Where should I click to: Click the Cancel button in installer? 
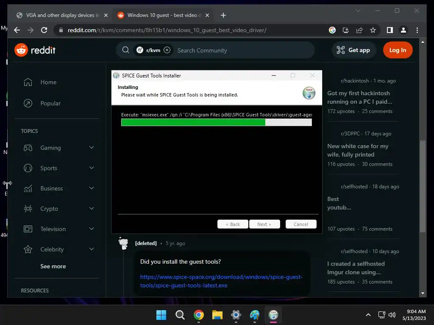tap(301, 224)
